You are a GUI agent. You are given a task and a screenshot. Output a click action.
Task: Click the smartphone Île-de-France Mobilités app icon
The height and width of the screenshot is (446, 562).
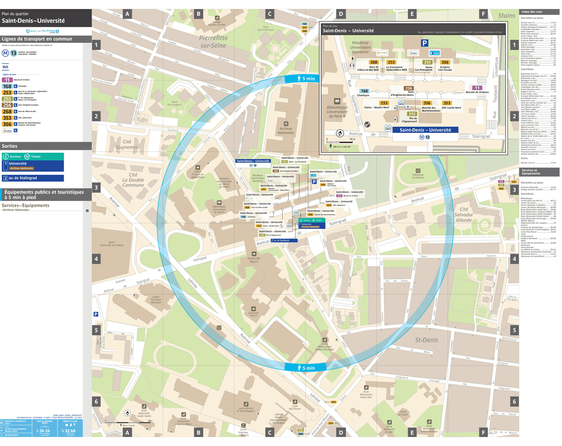(2, 429)
